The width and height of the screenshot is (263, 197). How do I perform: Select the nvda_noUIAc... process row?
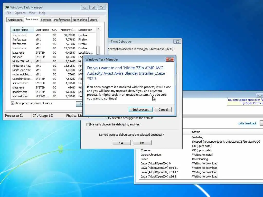click(47, 74)
